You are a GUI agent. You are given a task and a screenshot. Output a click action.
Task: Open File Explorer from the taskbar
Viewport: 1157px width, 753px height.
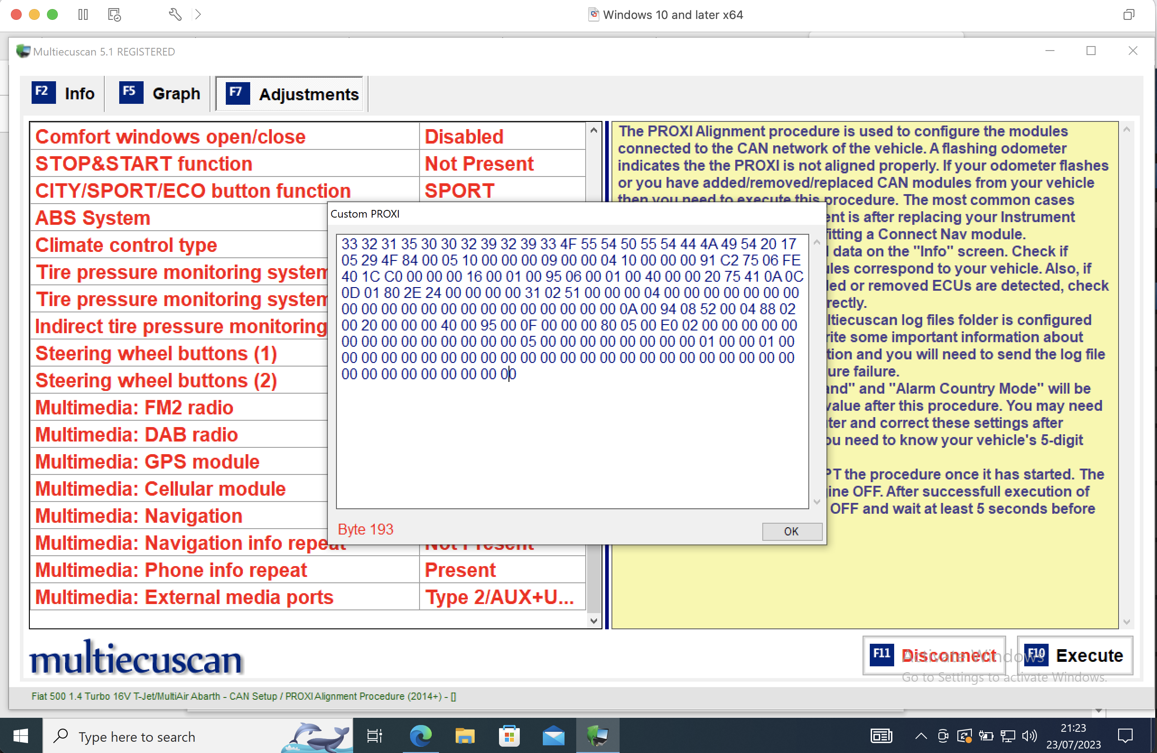click(465, 736)
